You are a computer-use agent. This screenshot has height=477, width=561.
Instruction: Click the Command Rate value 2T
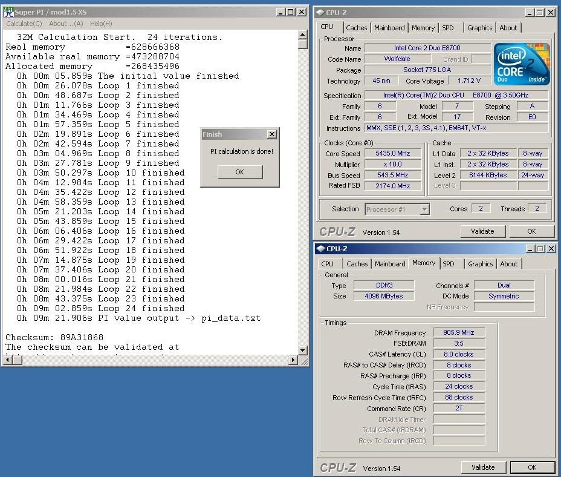[x=459, y=408]
